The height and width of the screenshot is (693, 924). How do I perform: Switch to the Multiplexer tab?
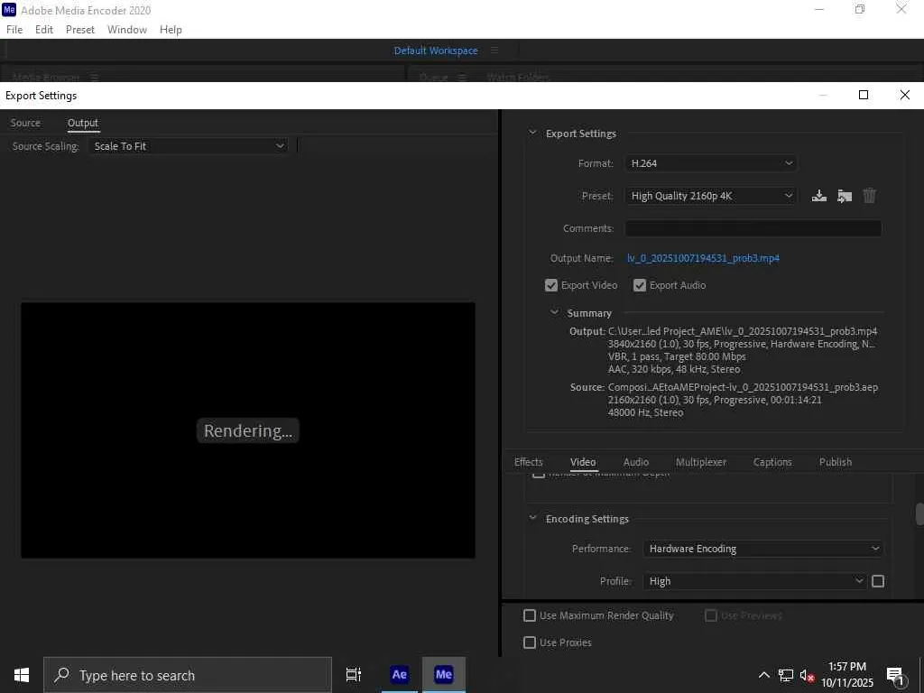point(701,462)
